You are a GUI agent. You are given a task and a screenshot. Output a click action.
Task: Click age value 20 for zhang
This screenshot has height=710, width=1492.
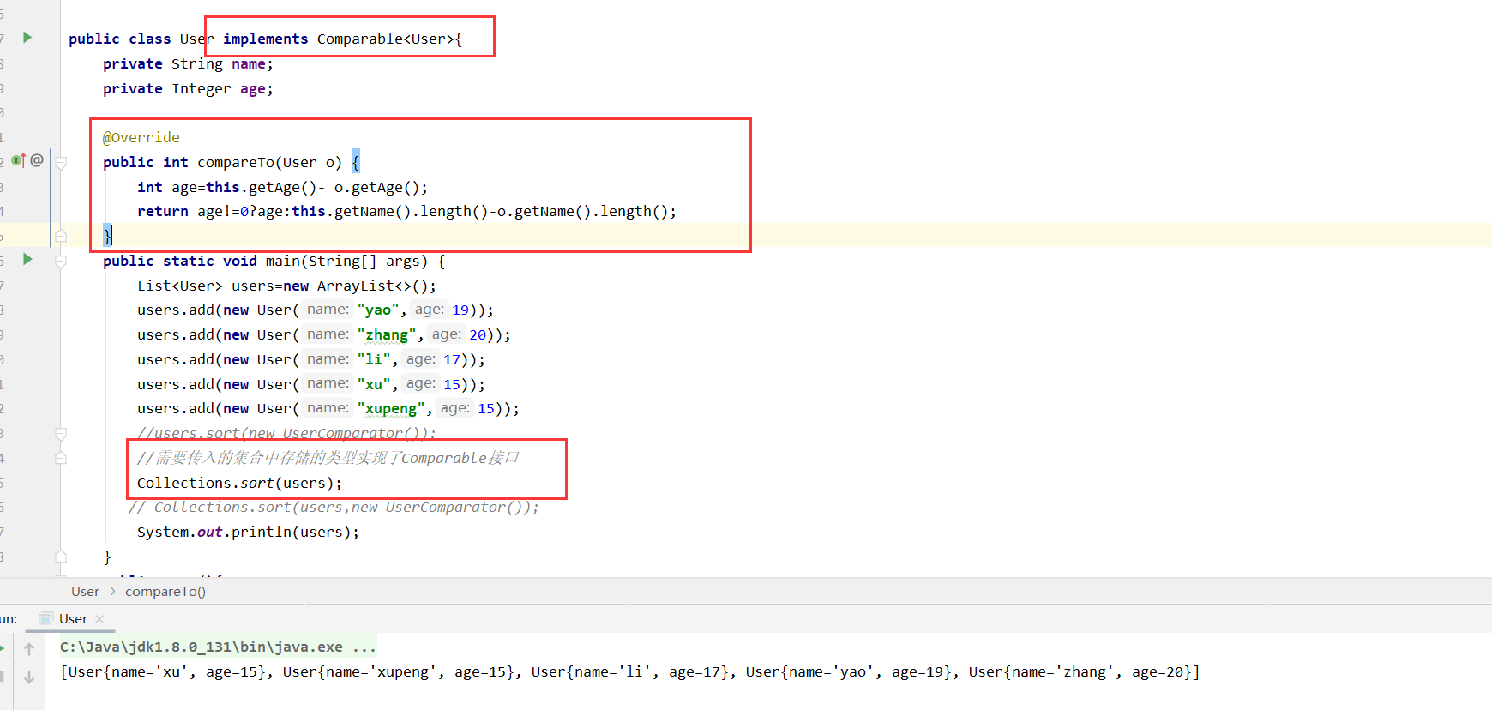tap(478, 334)
